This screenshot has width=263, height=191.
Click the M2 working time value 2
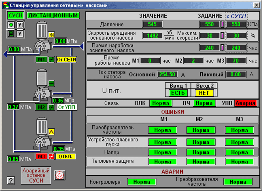193,61
